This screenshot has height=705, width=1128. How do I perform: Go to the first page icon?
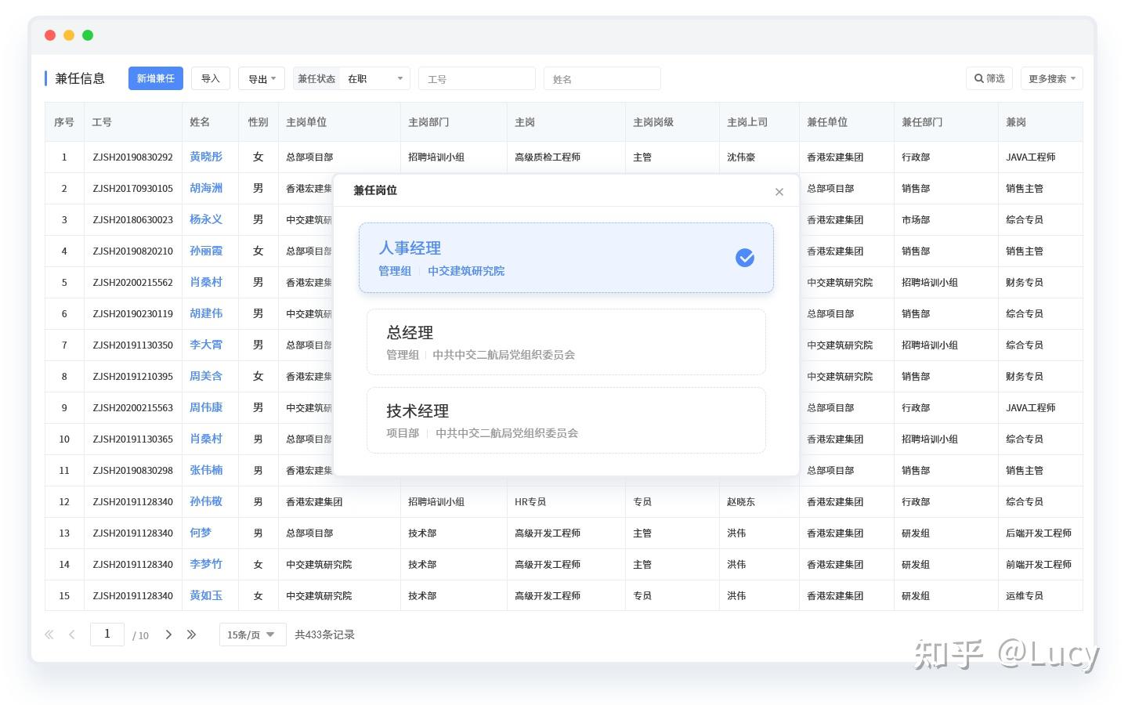[x=49, y=634]
